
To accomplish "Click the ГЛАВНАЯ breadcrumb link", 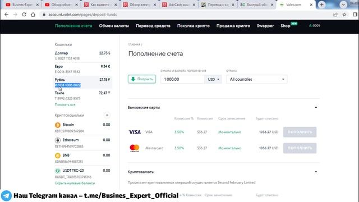I will pos(134,44).
